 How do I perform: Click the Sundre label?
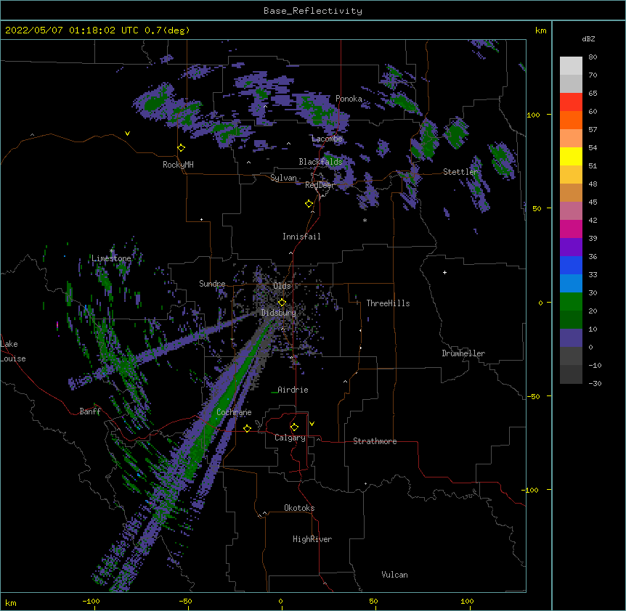212,284
